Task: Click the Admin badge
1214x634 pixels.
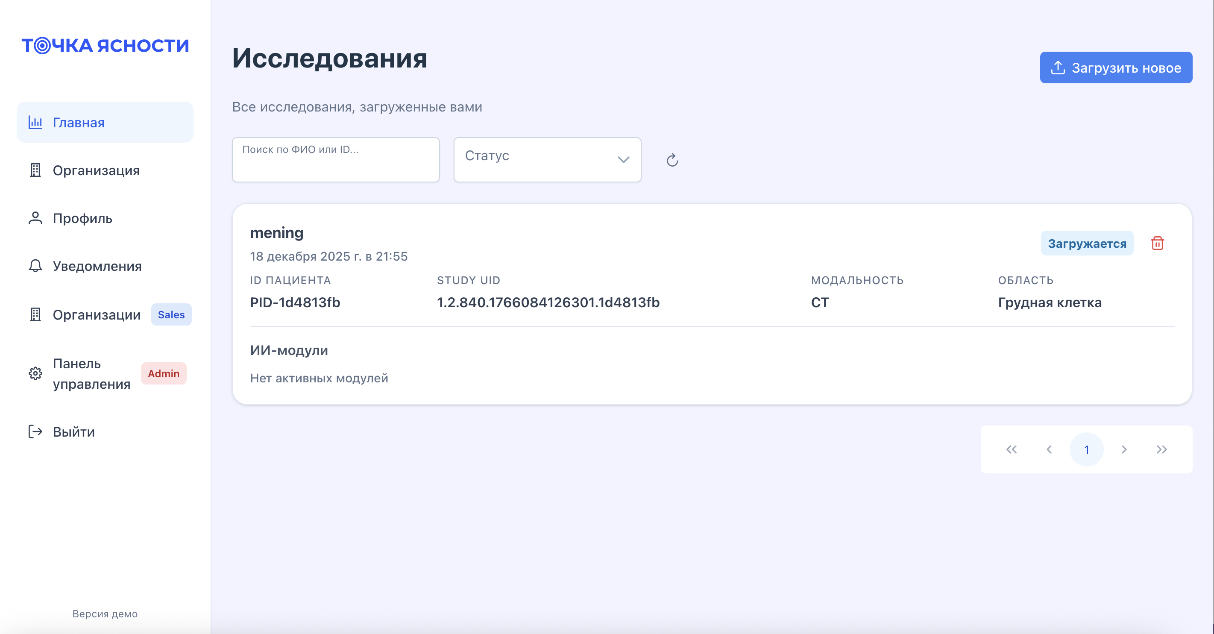Action: tap(164, 373)
